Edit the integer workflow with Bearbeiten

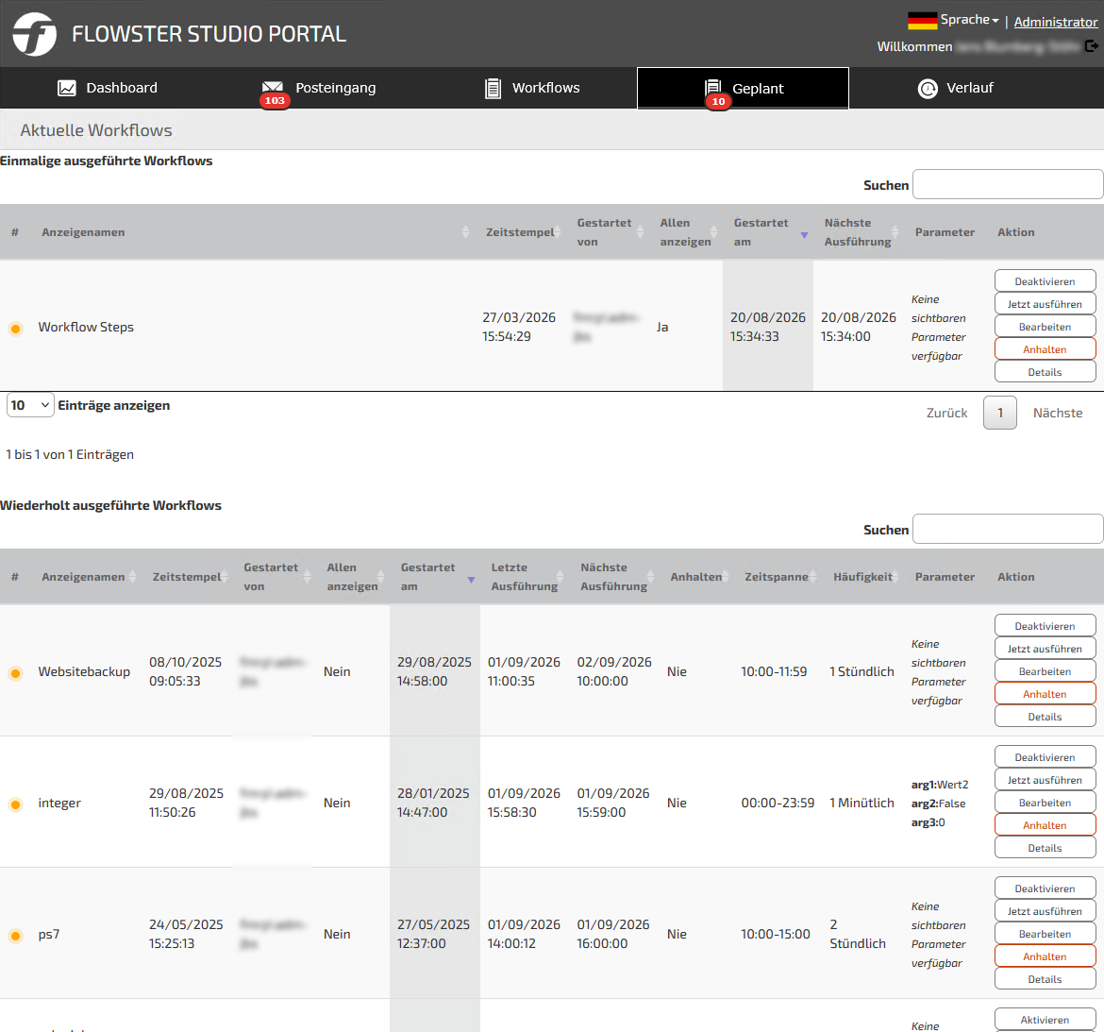click(1045, 802)
